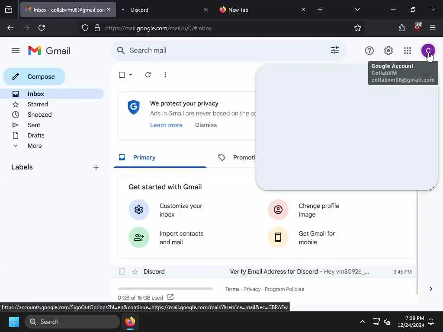Click the Gmail logo
443x332 pixels.
(49, 51)
